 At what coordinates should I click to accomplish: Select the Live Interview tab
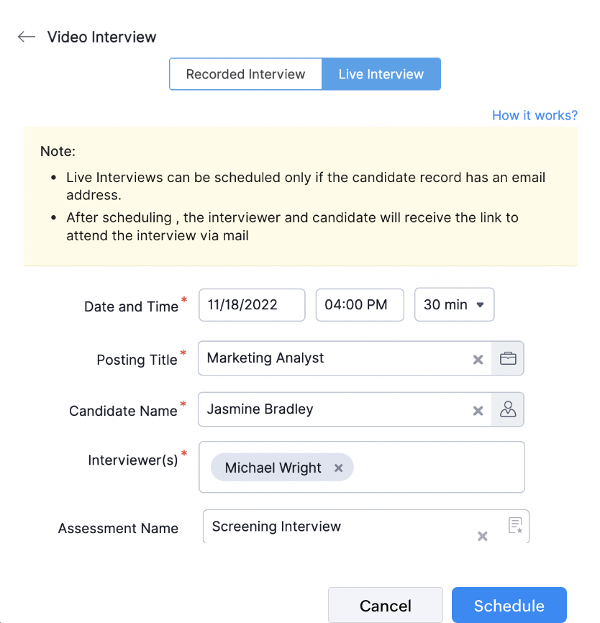click(381, 74)
